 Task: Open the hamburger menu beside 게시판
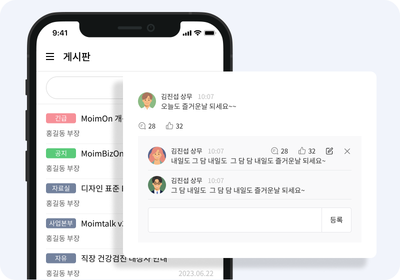click(50, 56)
